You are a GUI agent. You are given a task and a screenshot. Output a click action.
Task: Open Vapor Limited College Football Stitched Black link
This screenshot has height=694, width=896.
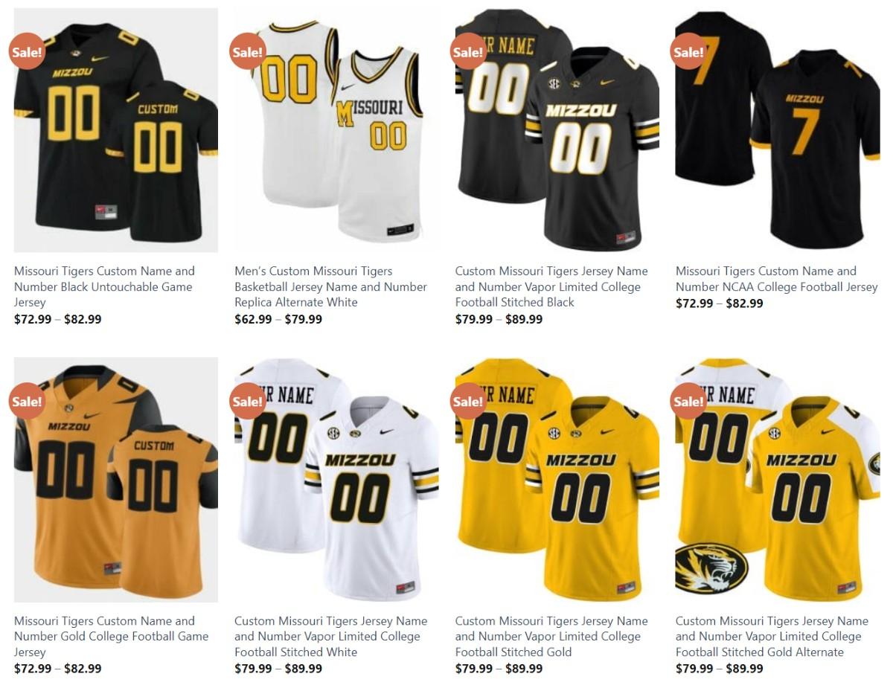coord(551,286)
